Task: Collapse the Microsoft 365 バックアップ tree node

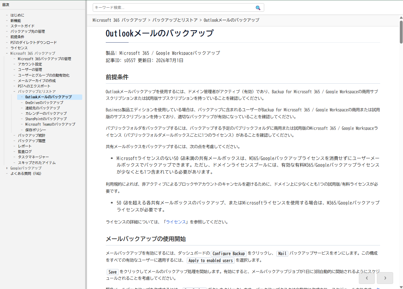Action: [7, 53]
